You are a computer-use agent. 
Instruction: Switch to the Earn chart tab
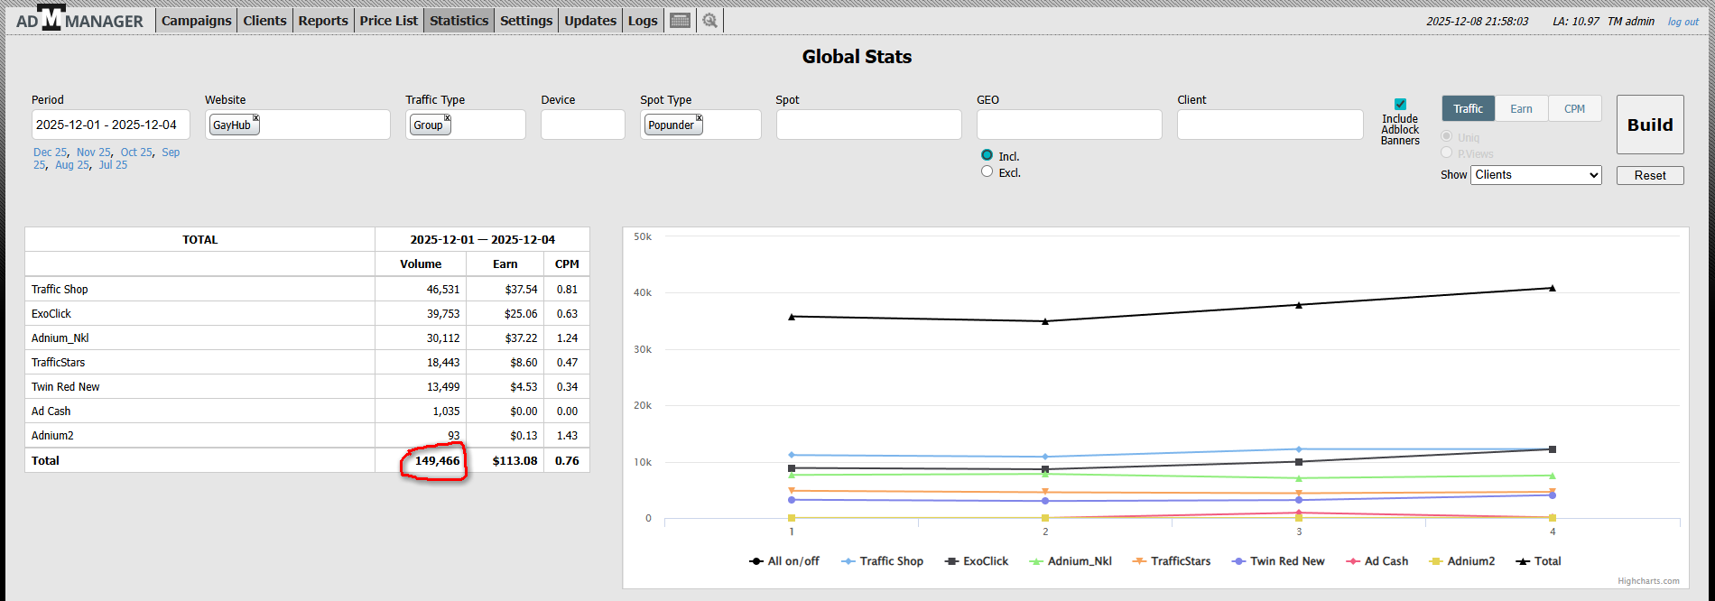coord(1521,109)
